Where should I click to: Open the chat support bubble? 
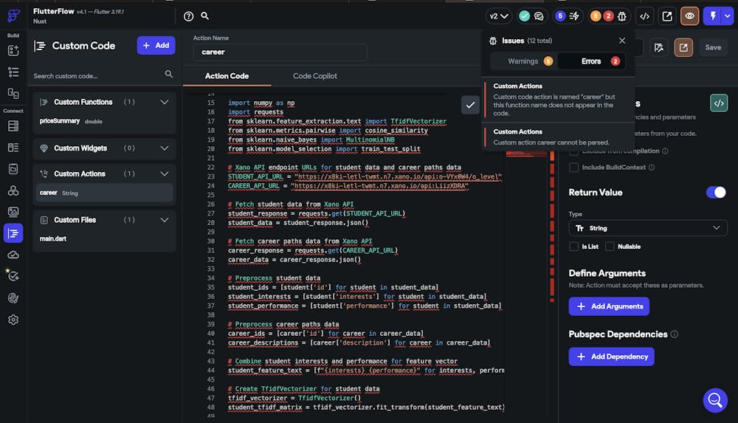click(x=714, y=399)
